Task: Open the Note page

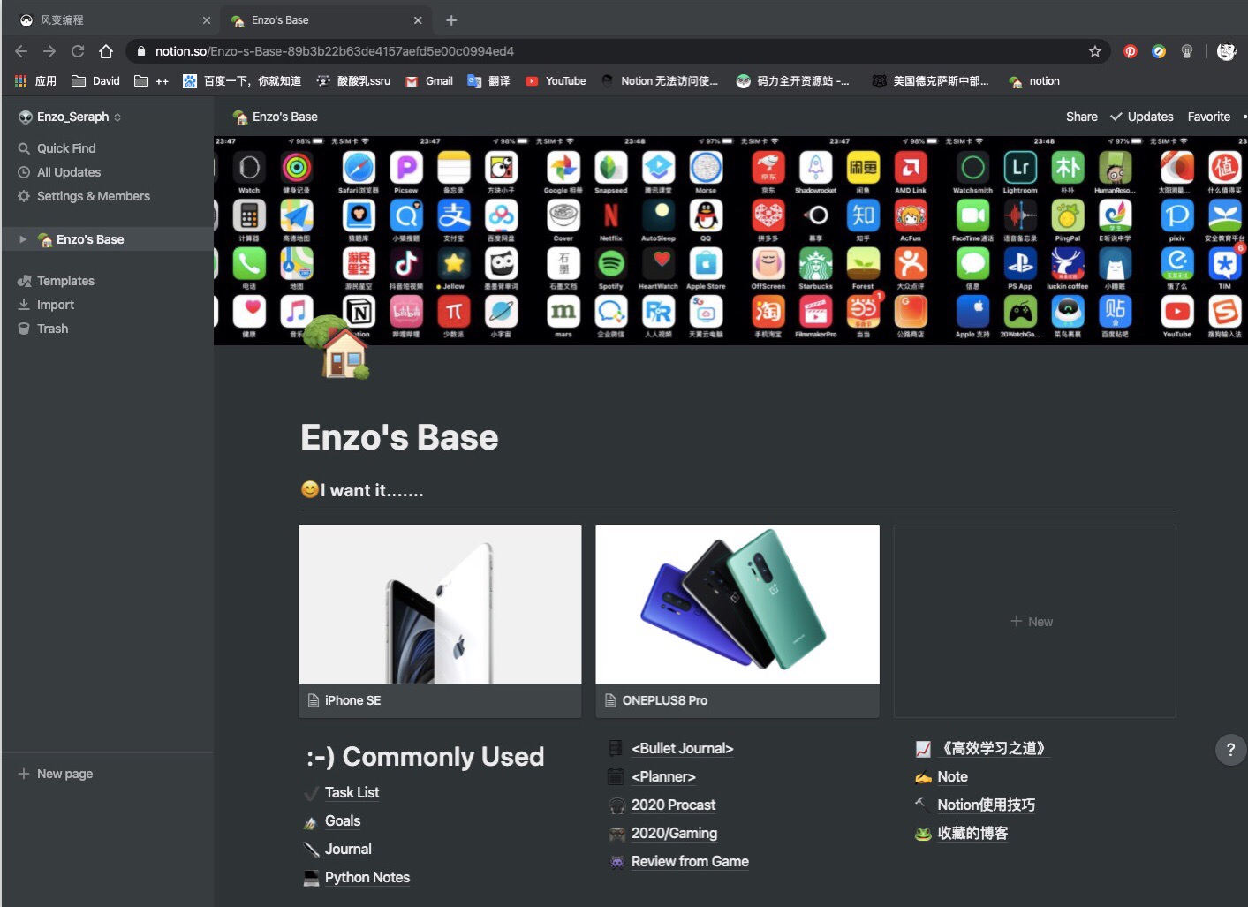Action: click(x=952, y=777)
